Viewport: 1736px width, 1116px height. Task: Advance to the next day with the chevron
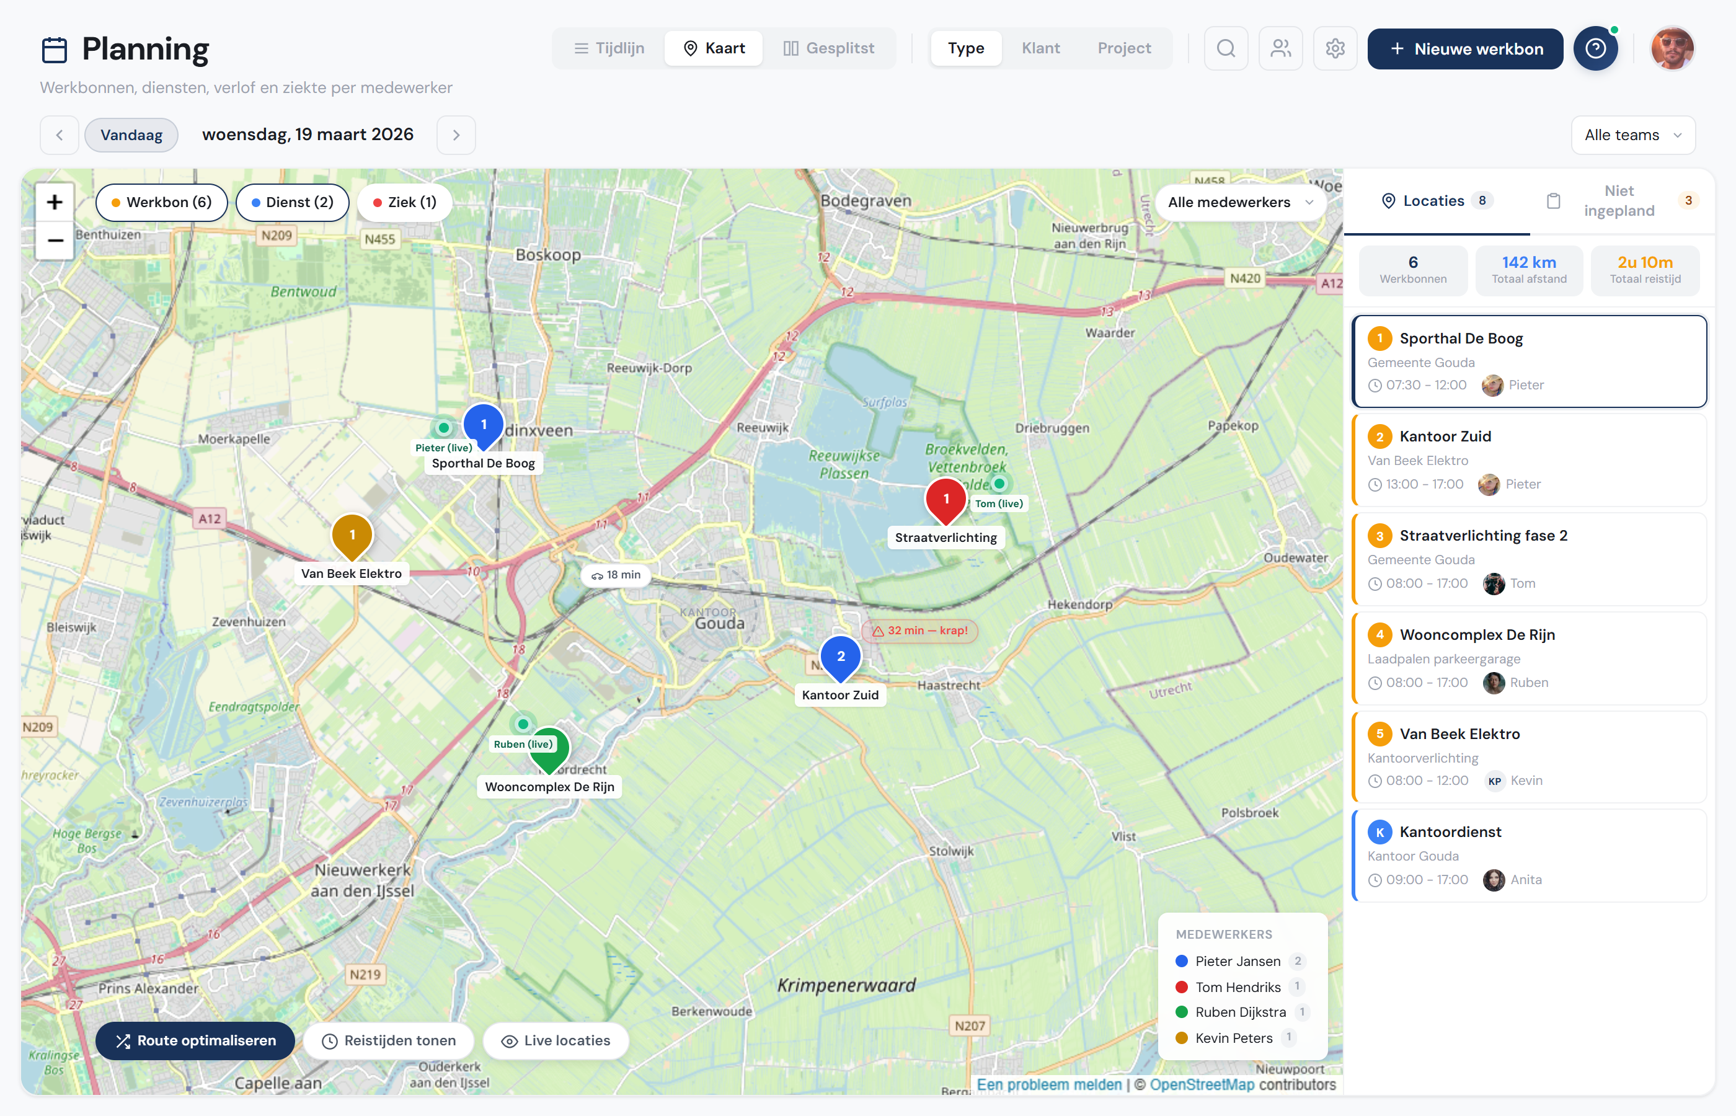point(456,135)
